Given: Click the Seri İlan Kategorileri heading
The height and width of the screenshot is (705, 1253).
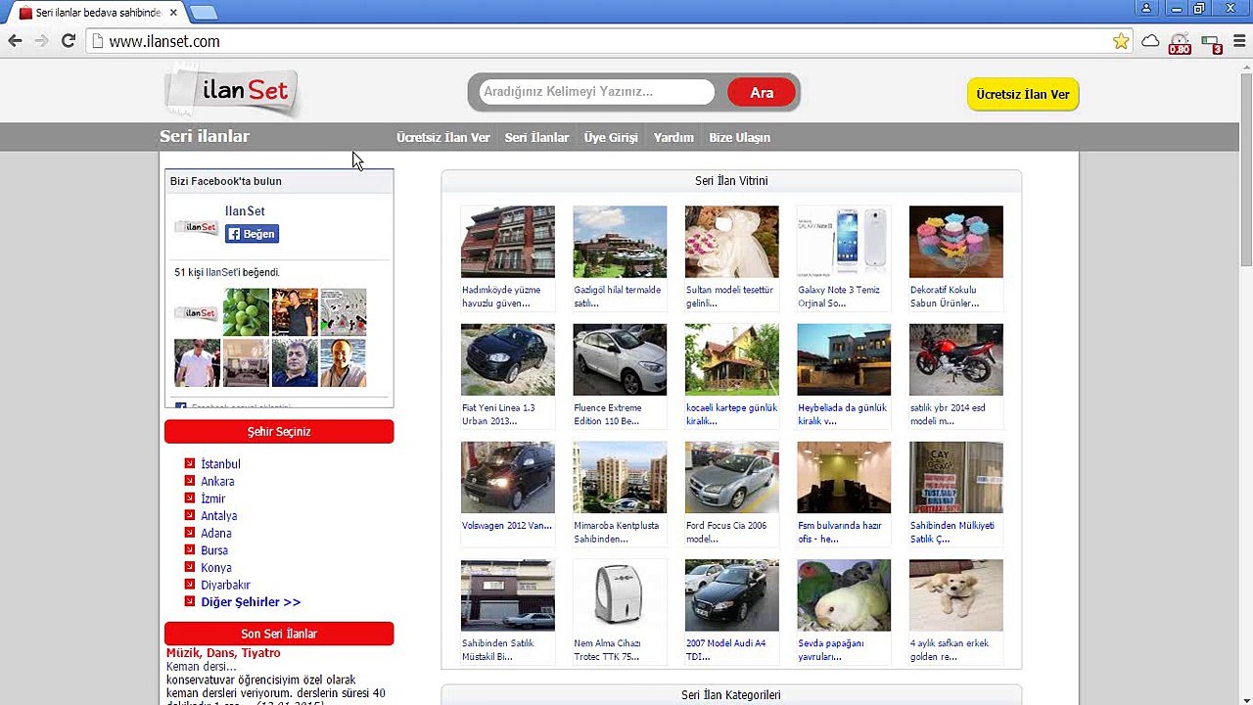Looking at the screenshot, I should 731,695.
